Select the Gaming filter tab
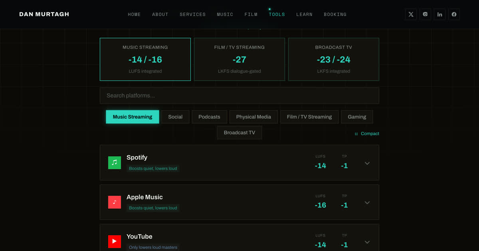 [x=357, y=117]
